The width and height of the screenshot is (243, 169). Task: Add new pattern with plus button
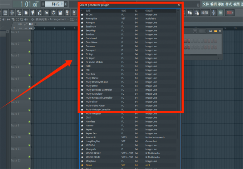tap(65, 4)
